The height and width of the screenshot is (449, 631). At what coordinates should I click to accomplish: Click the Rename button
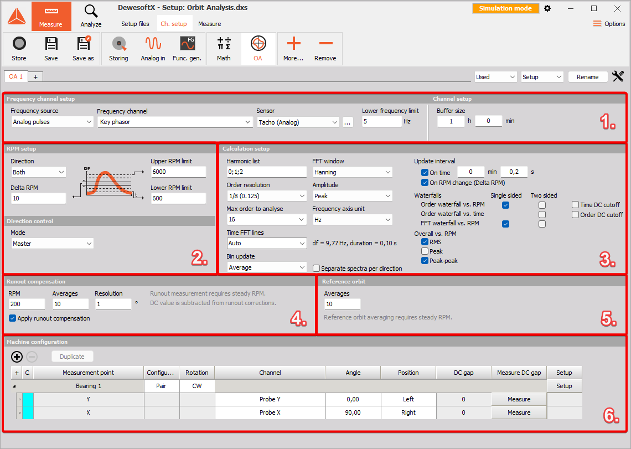(x=587, y=77)
